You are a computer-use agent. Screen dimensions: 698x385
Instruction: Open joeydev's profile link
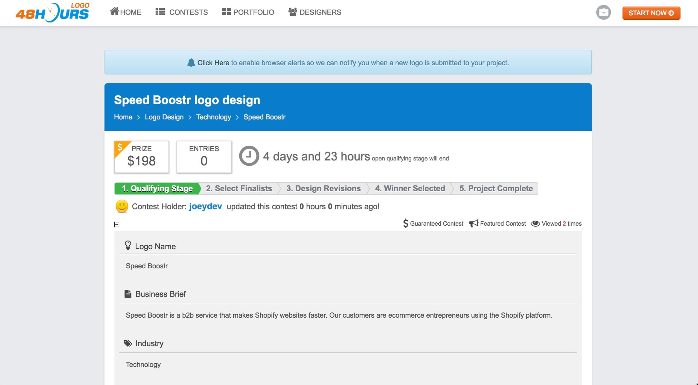[206, 206]
